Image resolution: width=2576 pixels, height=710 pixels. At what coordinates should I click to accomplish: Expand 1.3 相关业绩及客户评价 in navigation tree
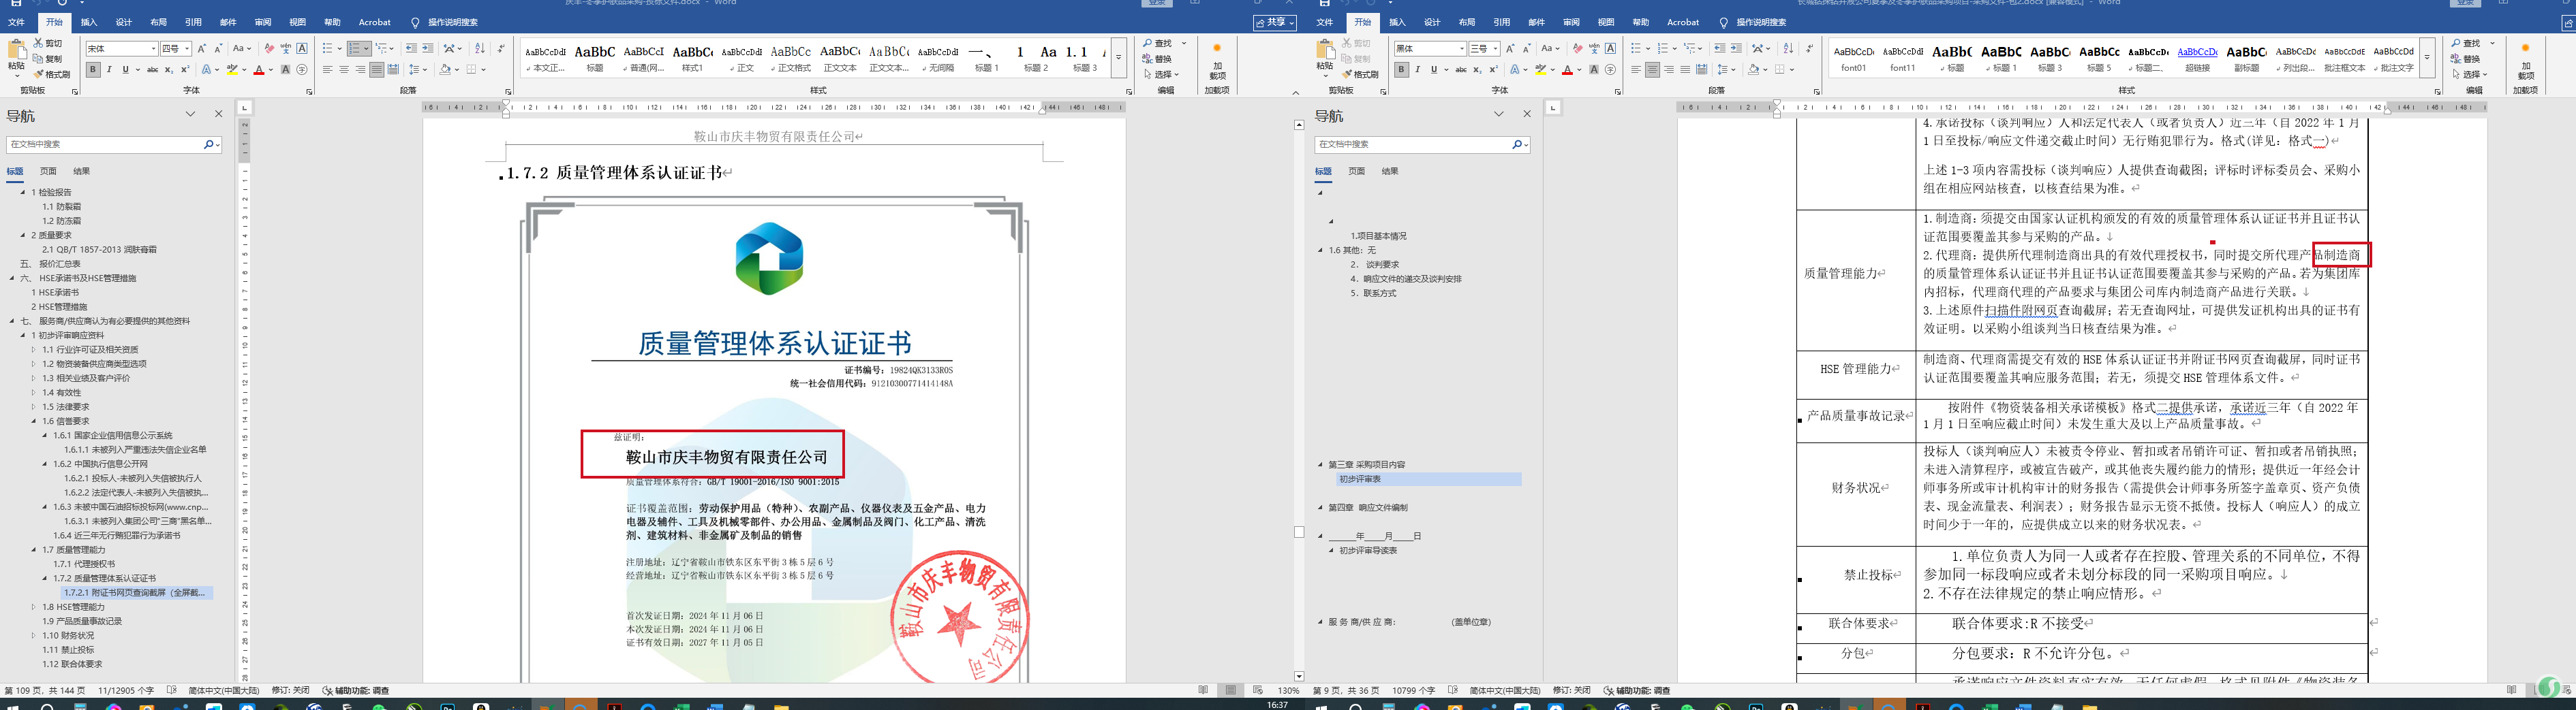pyautogui.click(x=33, y=378)
